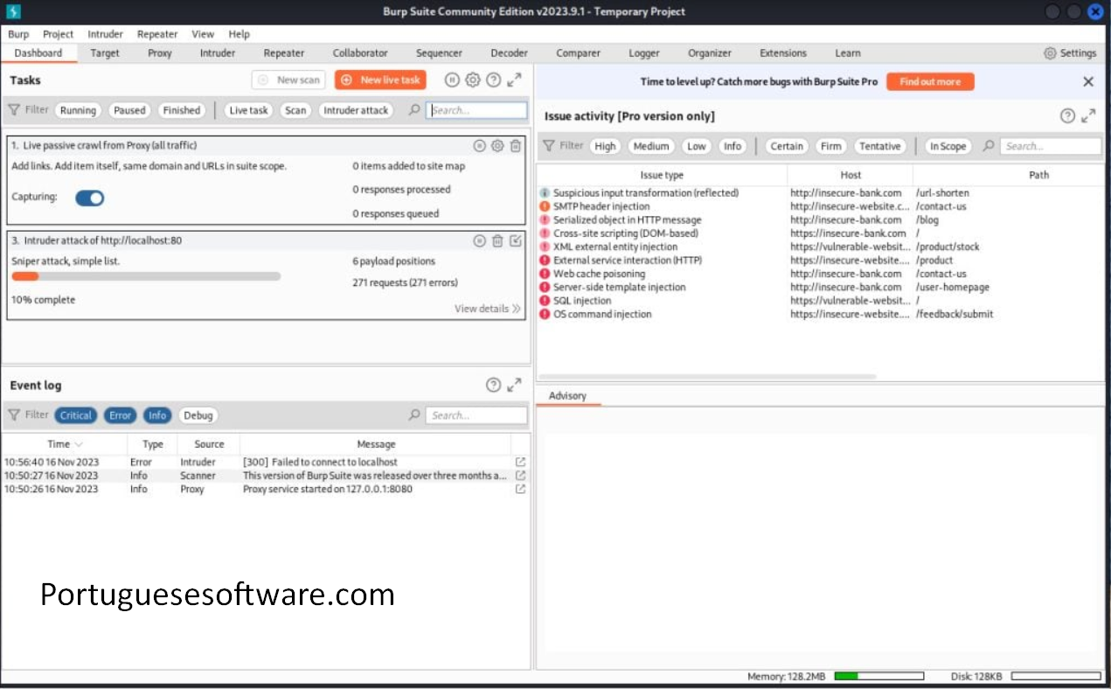Click the Issue activity horizontal scrollbar
This screenshot has width=1111, height=689.
[708, 377]
